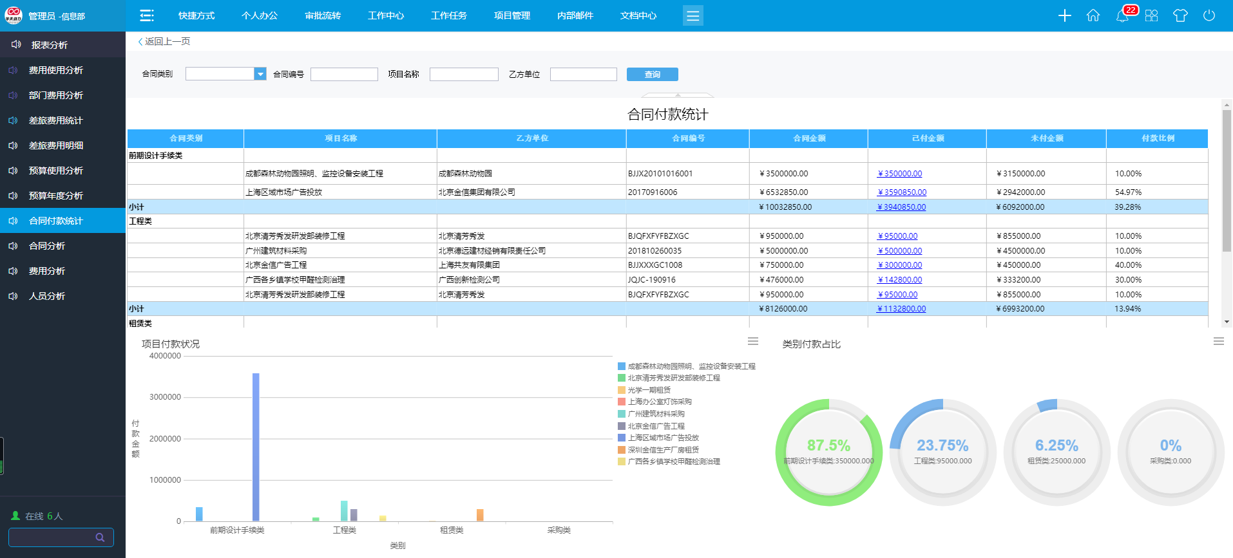This screenshot has height=558, width=1233.
Task: Open notifications bell with 22 badge
Action: [x=1122, y=15]
